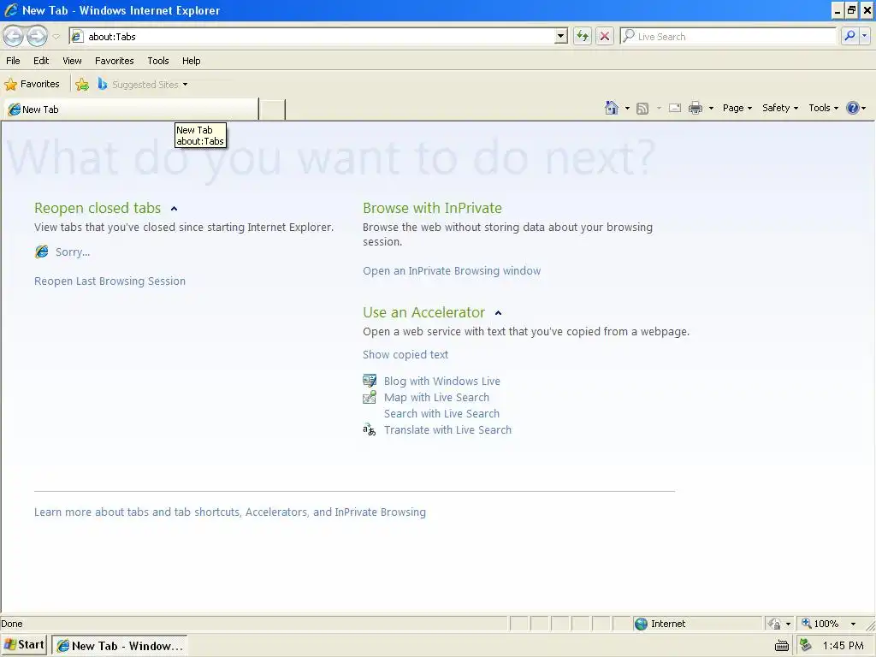Click the Sorry... closed tab link
Viewport: 876px width, 657px height.
click(x=73, y=252)
